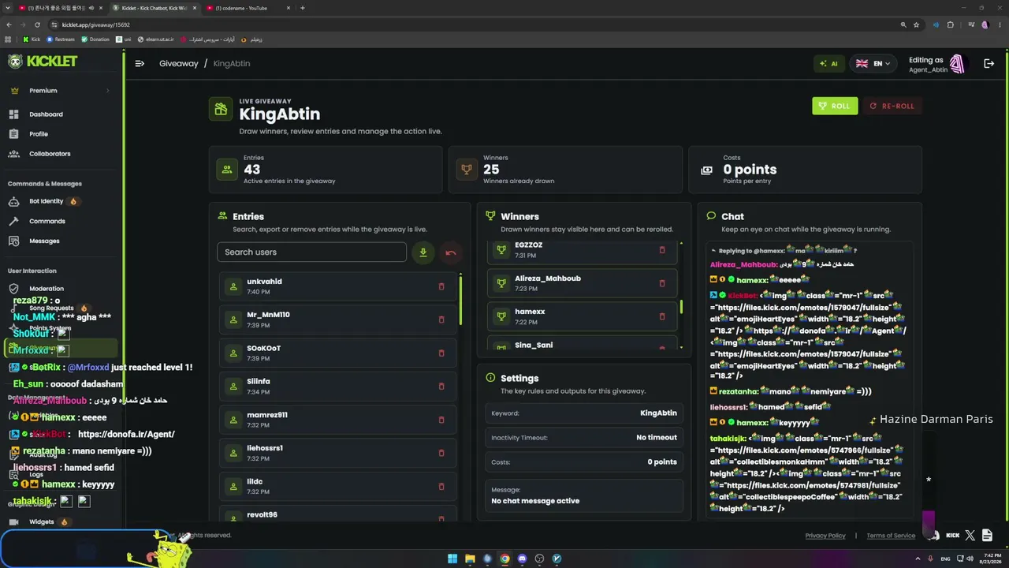
Task: Open the Widgets icon in sidebar
Action: click(13, 521)
